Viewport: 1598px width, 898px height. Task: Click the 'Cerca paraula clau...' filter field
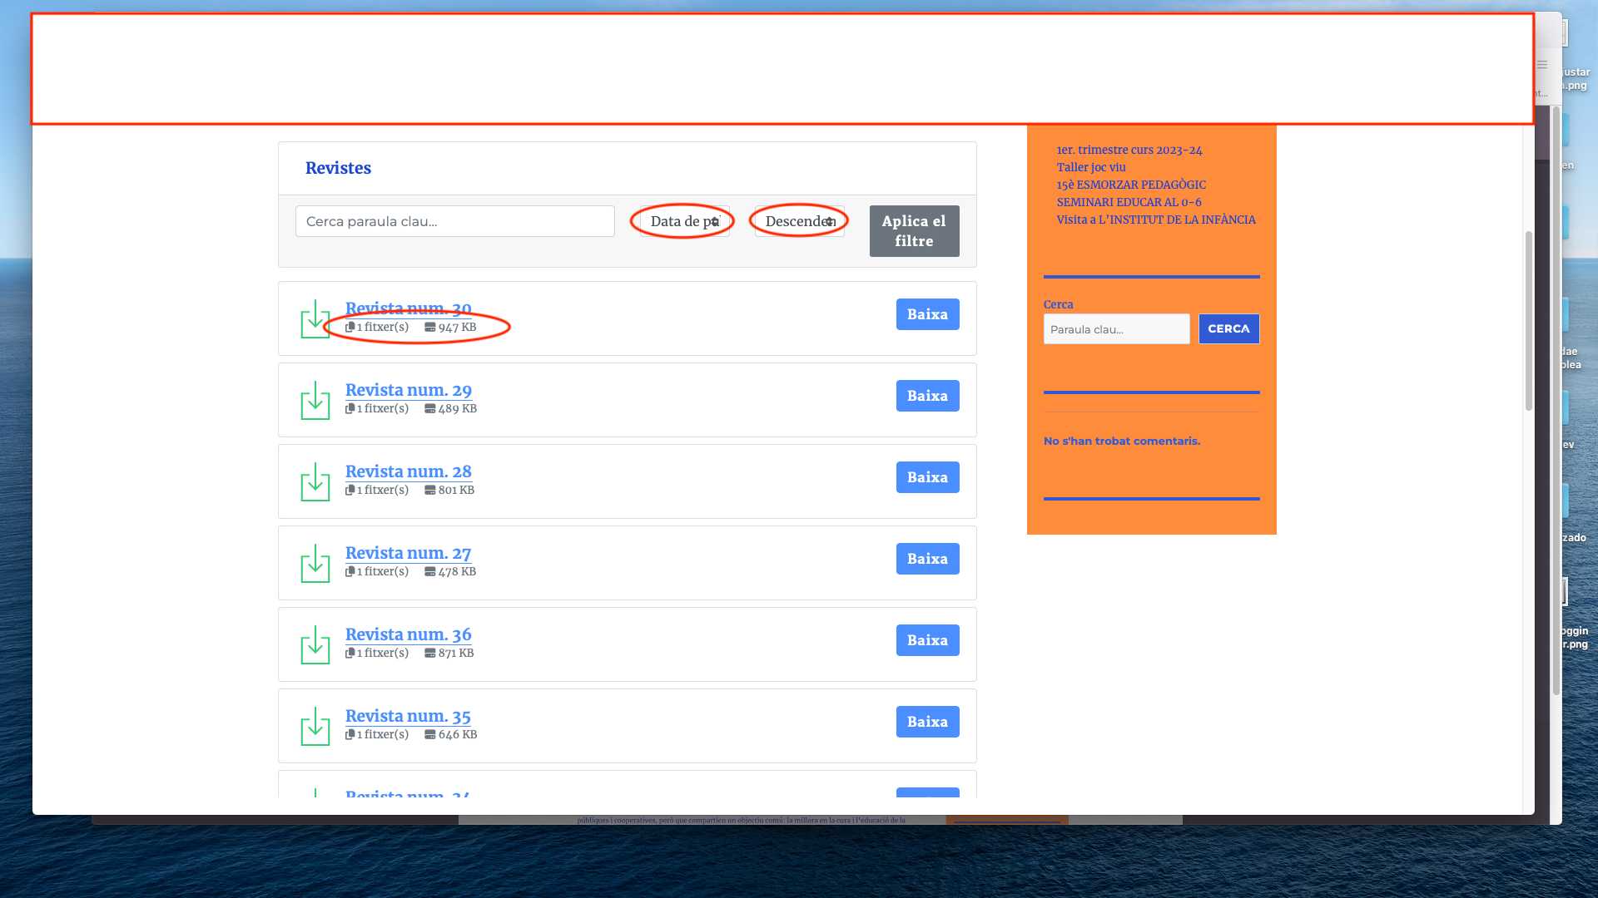(x=454, y=221)
